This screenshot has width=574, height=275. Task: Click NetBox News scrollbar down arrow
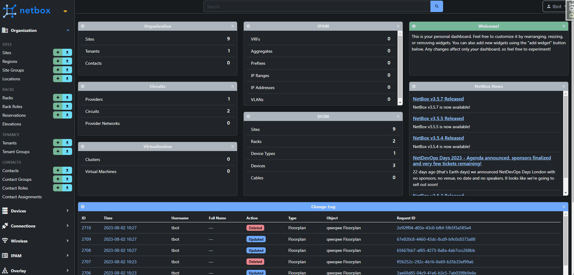(x=566, y=193)
